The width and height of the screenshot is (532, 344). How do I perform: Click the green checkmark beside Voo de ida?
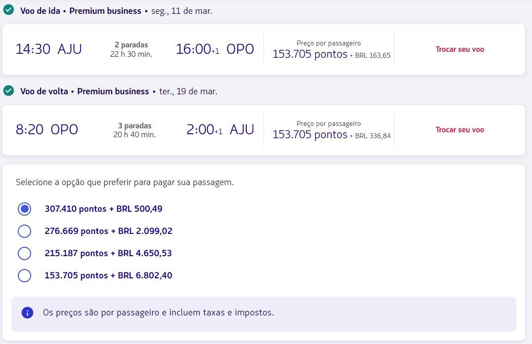point(8,10)
